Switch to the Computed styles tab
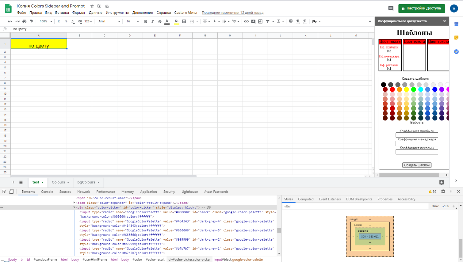463x262 pixels. (306, 199)
